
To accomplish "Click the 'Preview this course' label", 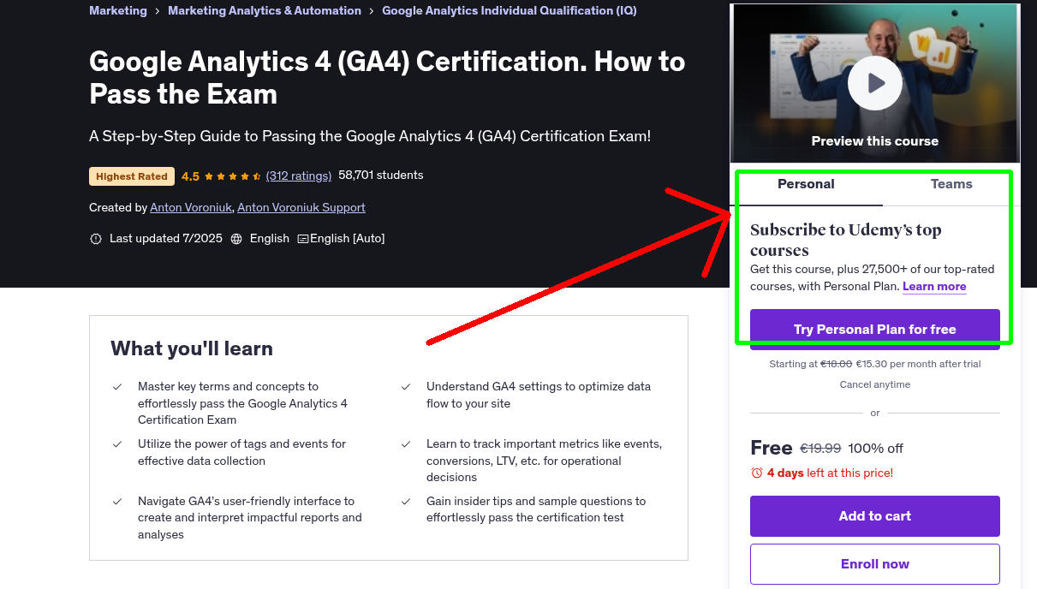I will pyautogui.click(x=874, y=141).
